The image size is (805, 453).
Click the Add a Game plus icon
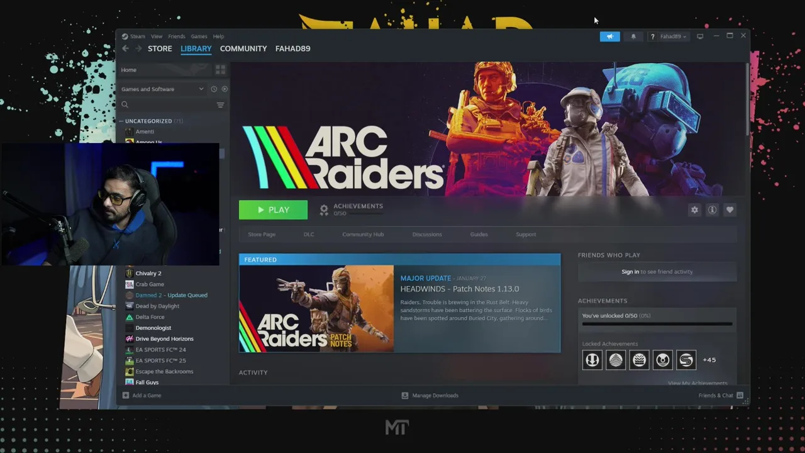[x=126, y=395]
